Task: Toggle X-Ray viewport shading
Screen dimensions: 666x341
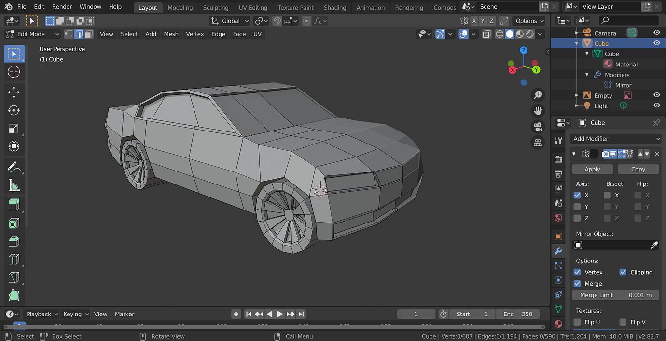Action: pyautogui.click(x=486, y=34)
